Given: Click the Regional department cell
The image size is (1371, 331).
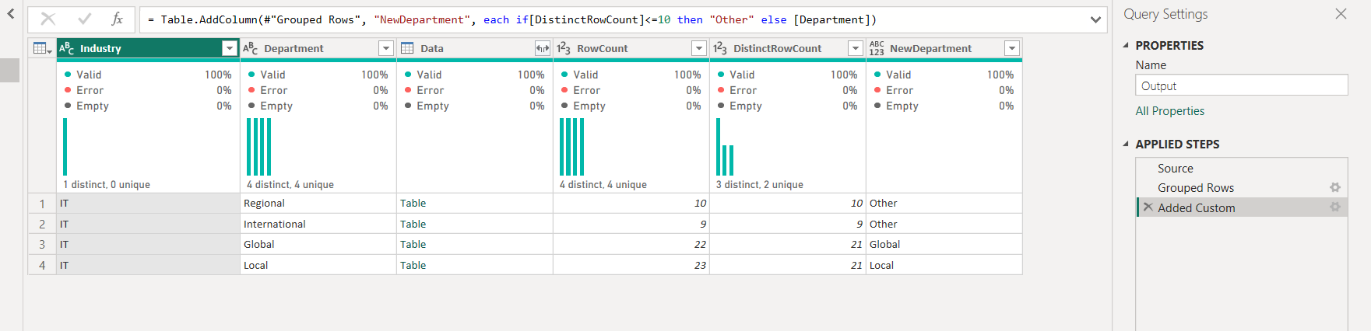Looking at the screenshot, I should (x=318, y=204).
